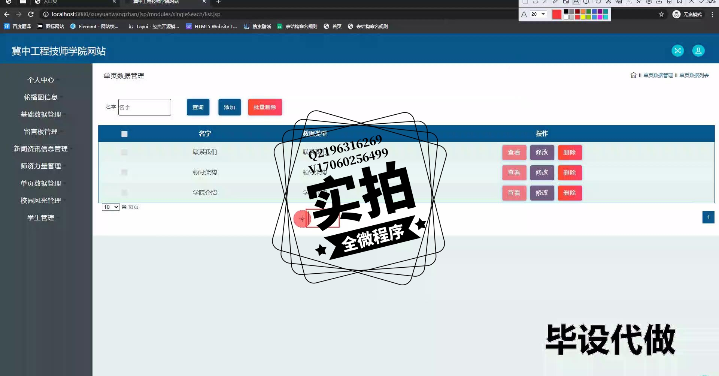Click the 添加 add button
The width and height of the screenshot is (719, 376).
point(230,107)
